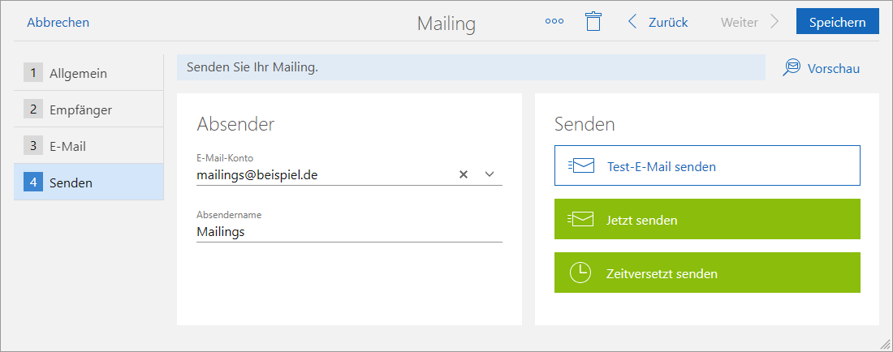Screen dimensions: 893x352
Task: Click the trash can delete icon
Action: click(593, 22)
